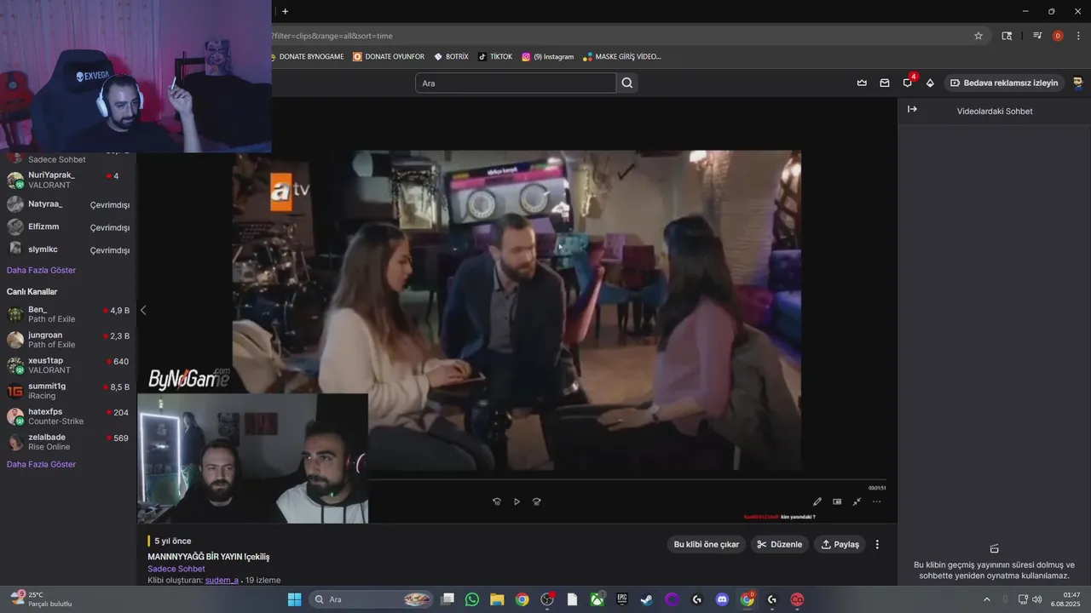Viewport: 1091px width, 613px height.
Task: Click the Google Lens search icon in the address bar
Action: [1007, 36]
